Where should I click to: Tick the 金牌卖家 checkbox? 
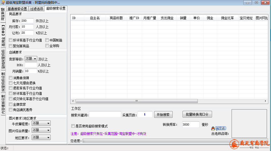[11, 104]
